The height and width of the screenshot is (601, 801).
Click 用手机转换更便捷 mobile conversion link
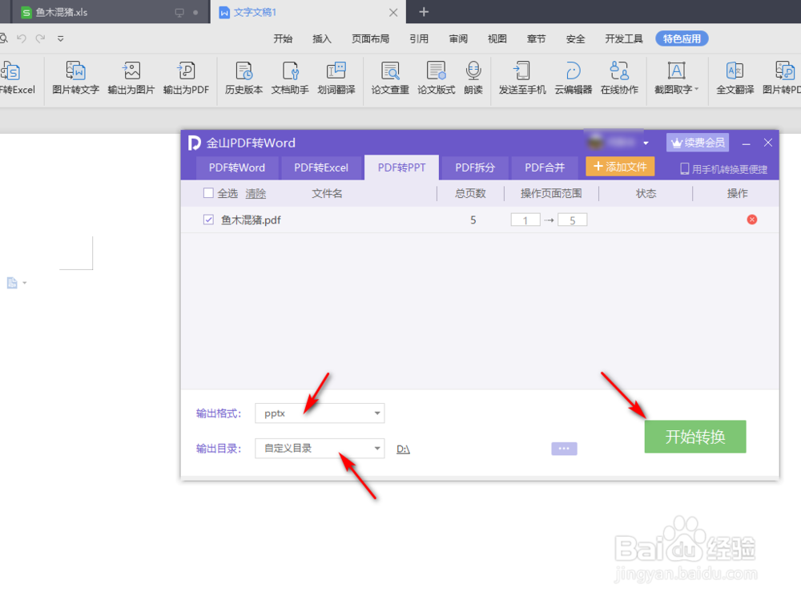coord(724,169)
